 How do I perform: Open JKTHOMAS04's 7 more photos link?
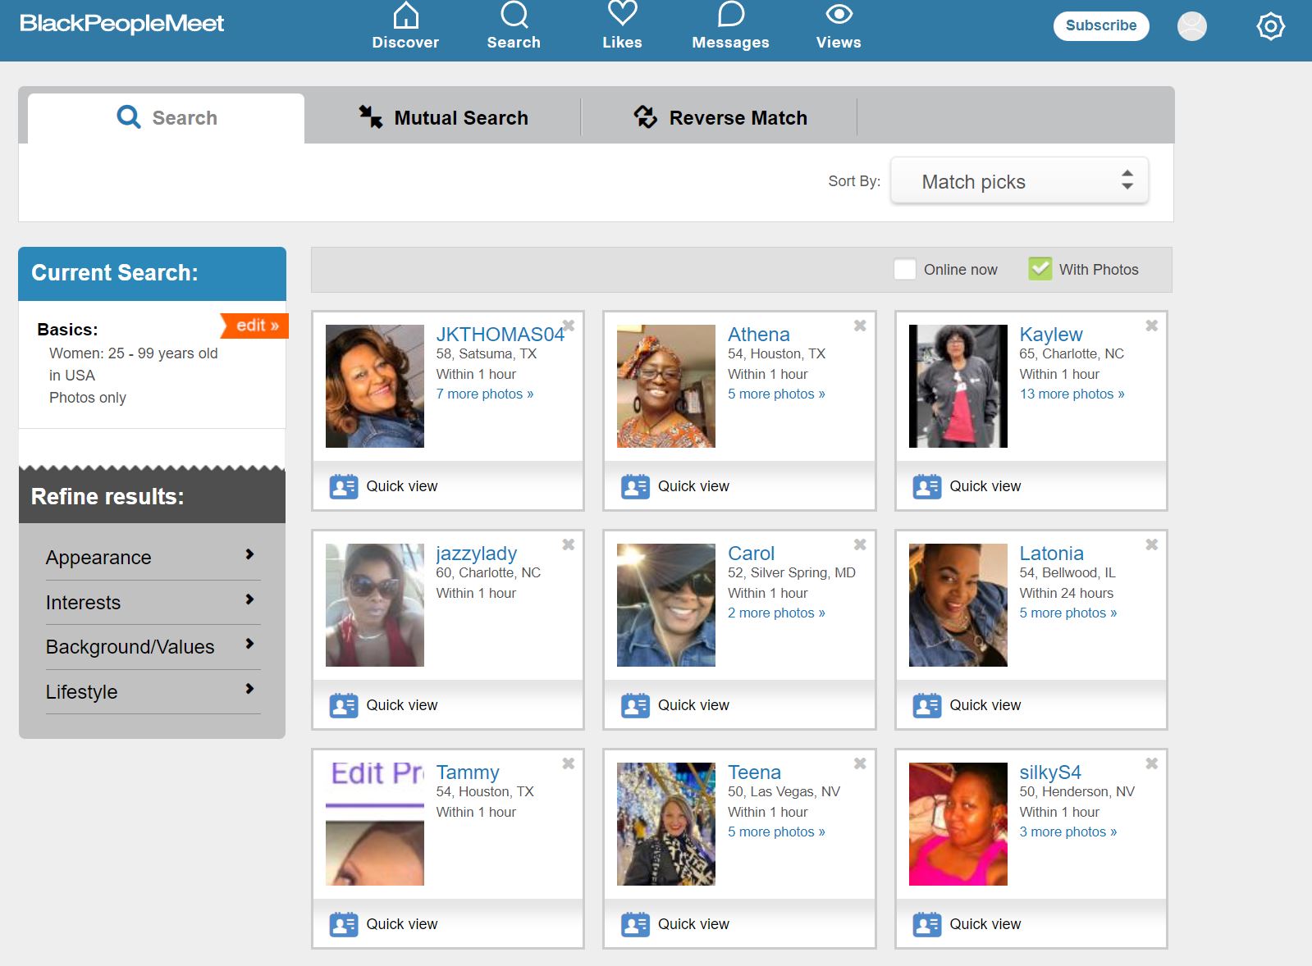(485, 394)
